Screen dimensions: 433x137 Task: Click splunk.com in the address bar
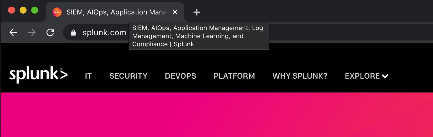tap(104, 33)
